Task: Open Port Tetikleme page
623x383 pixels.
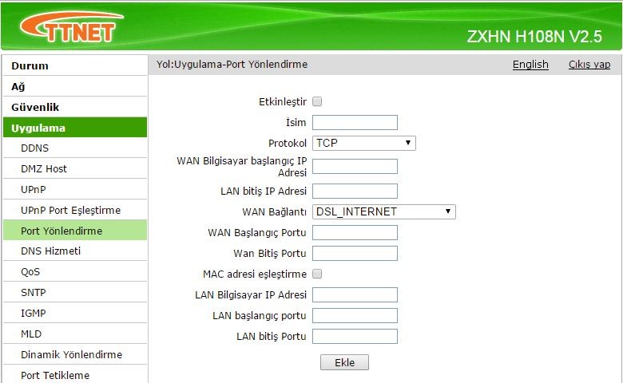Action: [75, 374]
